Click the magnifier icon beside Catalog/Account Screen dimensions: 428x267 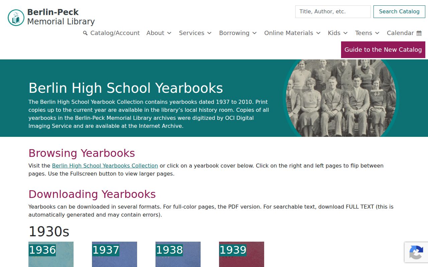pyautogui.click(x=85, y=33)
